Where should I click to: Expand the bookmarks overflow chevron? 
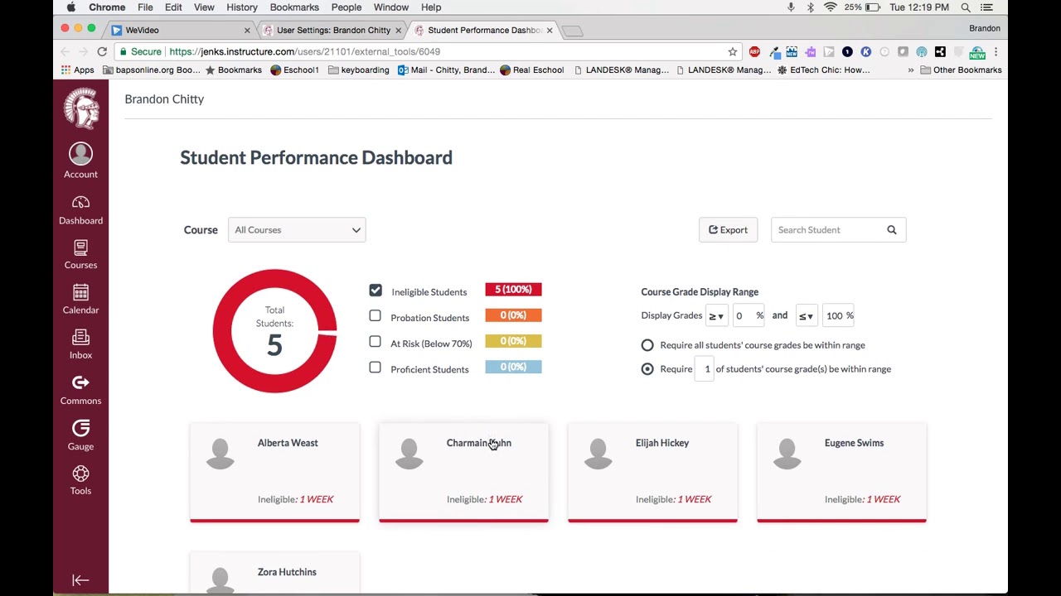(911, 70)
